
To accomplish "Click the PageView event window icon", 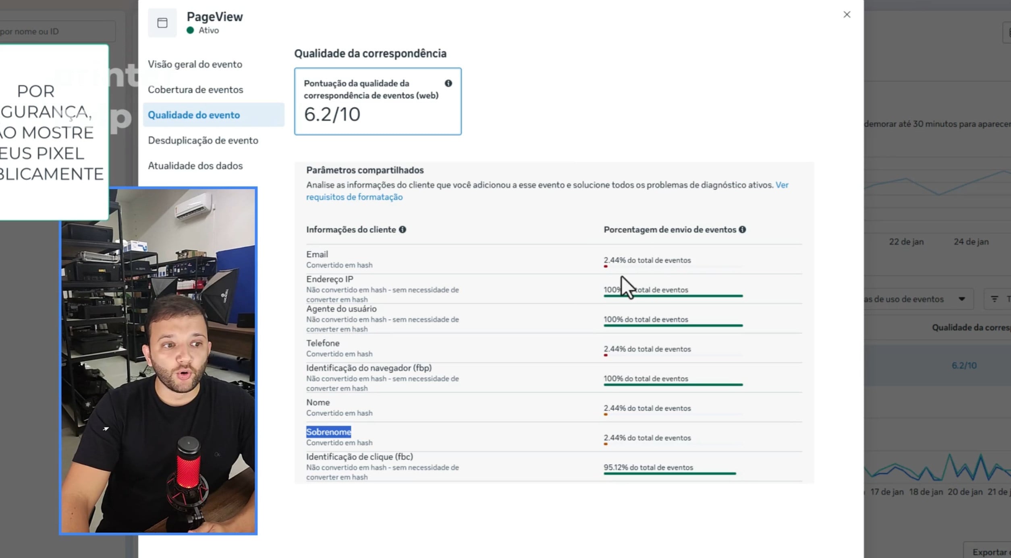I will pyautogui.click(x=162, y=23).
